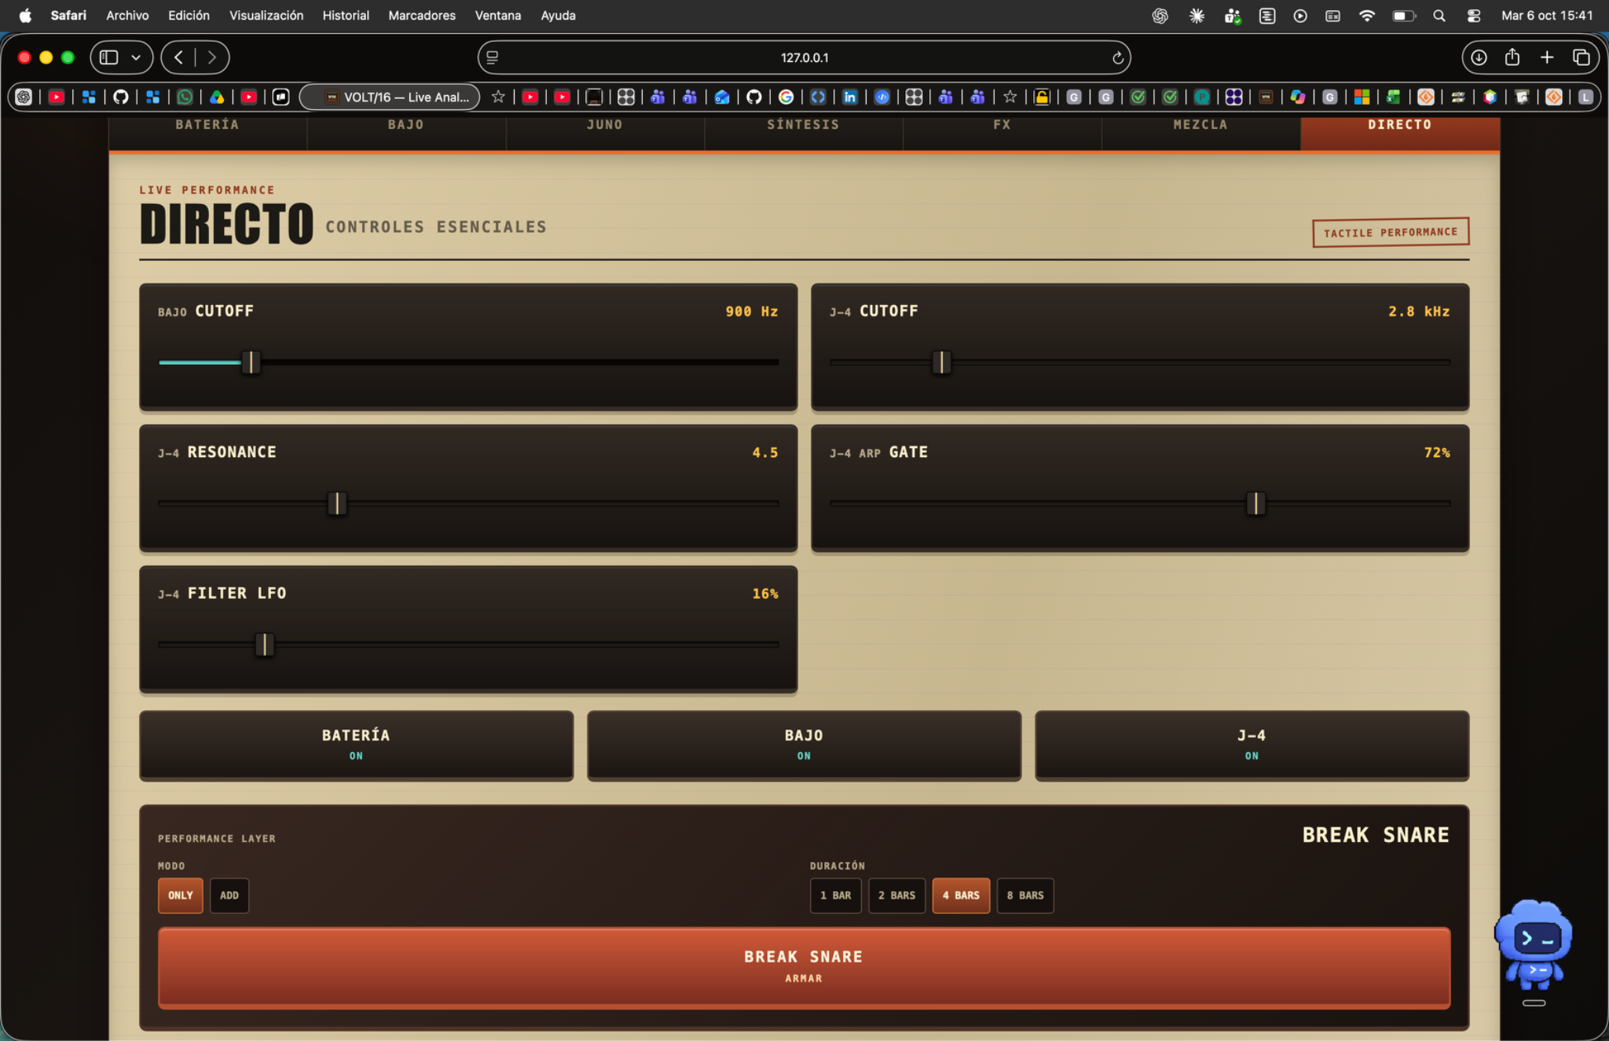Select ONLY performance mode
Image resolution: width=1609 pixels, height=1041 pixels.
(181, 895)
